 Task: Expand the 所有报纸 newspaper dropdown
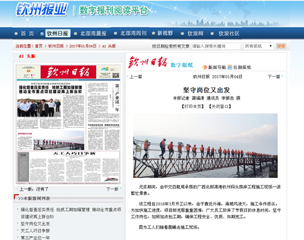click(x=258, y=46)
